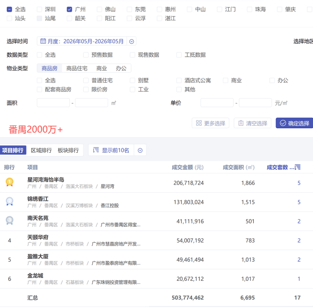The height and width of the screenshot is (308, 313).
Task: Check the 肇庆 city checkbox
Action: [280, 9]
